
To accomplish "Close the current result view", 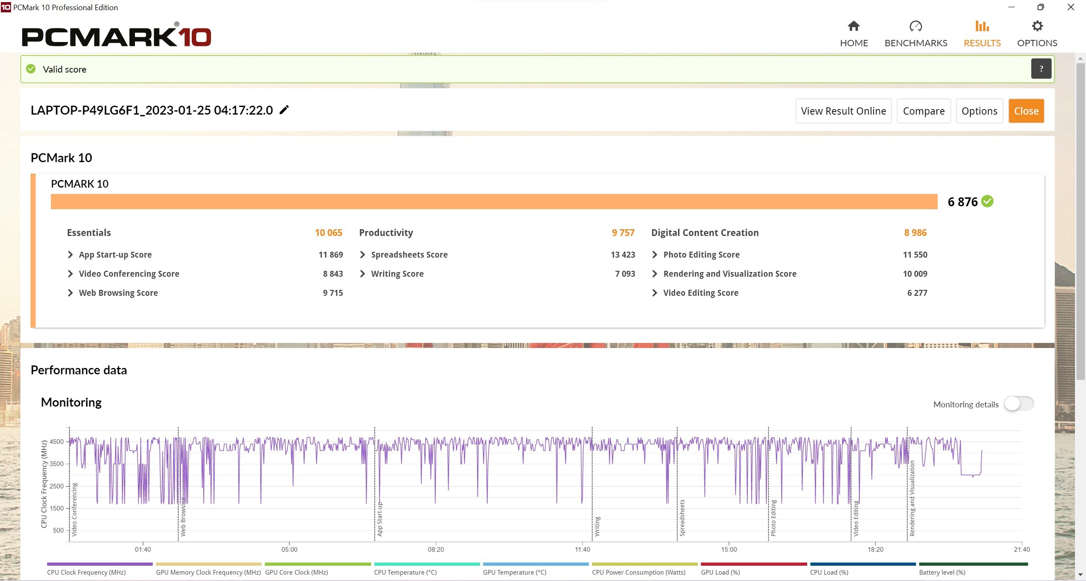I will coord(1027,111).
